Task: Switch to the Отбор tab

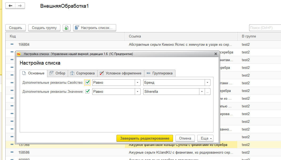Action: (58, 73)
